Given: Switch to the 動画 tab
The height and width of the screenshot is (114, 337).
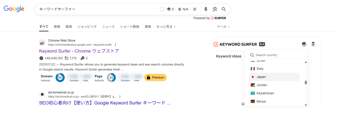Looking at the screenshot, I should 69,27.
